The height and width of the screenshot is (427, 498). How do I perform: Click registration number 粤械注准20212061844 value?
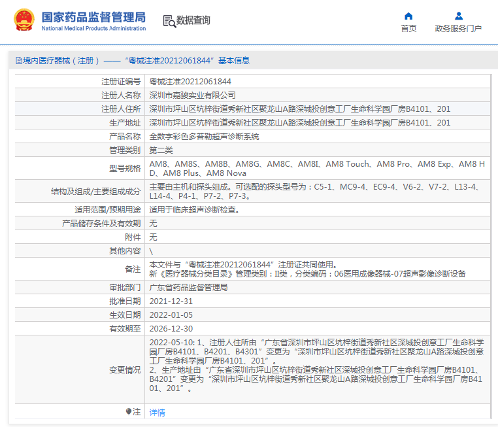(190, 82)
